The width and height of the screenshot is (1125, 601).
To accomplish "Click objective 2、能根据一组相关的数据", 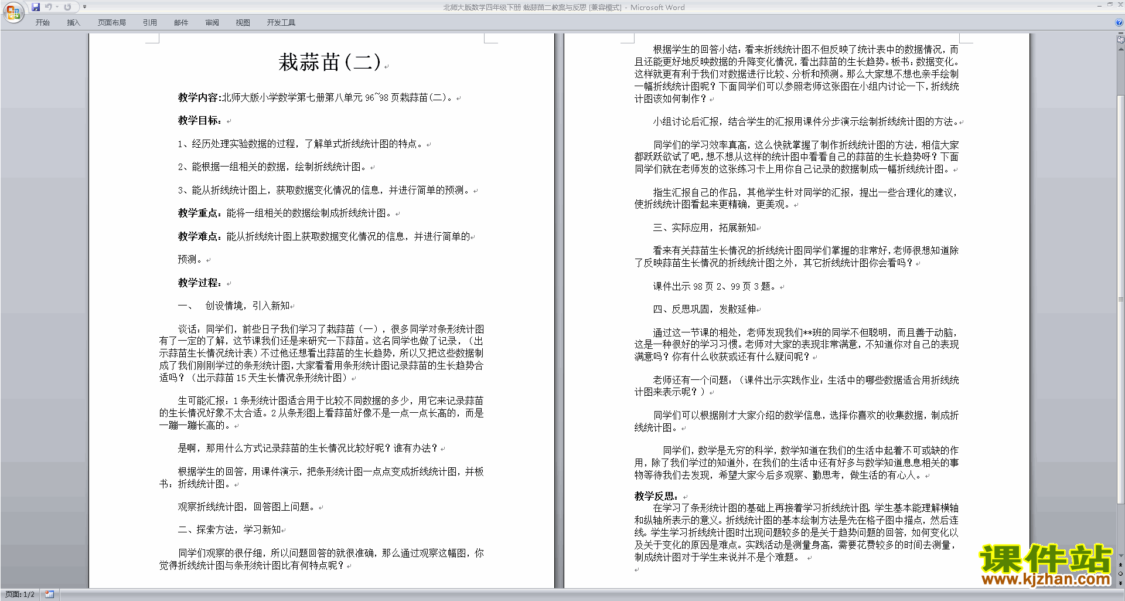I will pos(272,167).
